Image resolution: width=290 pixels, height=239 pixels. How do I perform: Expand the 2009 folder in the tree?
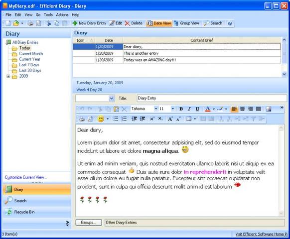(x=8, y=76)
